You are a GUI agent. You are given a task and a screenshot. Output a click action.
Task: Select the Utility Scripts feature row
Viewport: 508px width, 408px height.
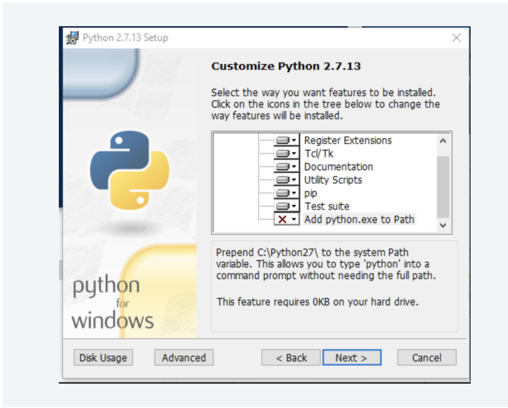tap(333, 180)
